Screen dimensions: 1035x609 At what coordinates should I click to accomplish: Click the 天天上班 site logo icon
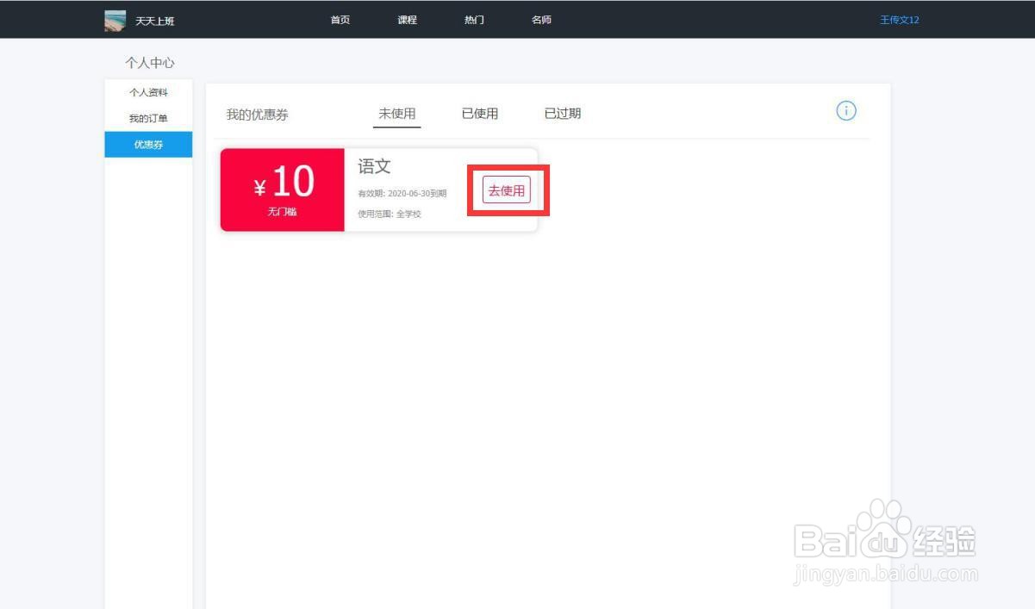(115, 19)
